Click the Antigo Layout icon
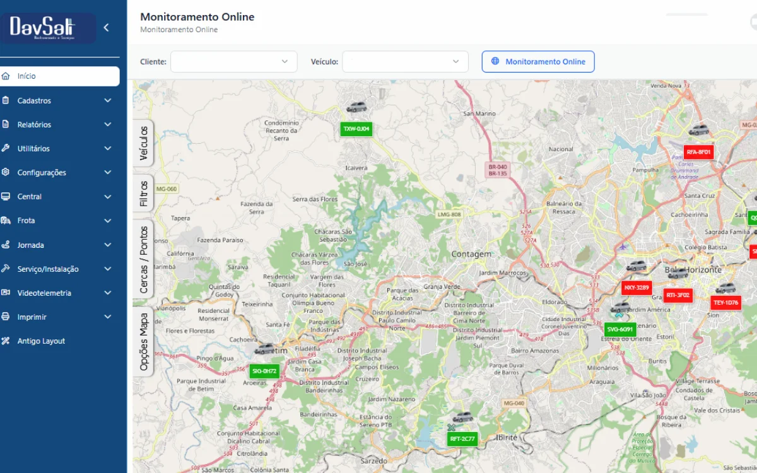 (x=6, y=341)
